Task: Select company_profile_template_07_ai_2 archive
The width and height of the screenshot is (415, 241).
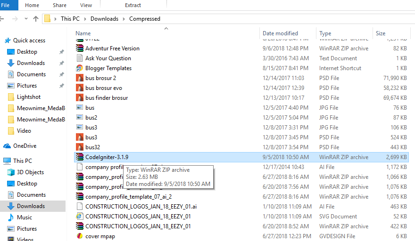Action: (x=128, y=197)
